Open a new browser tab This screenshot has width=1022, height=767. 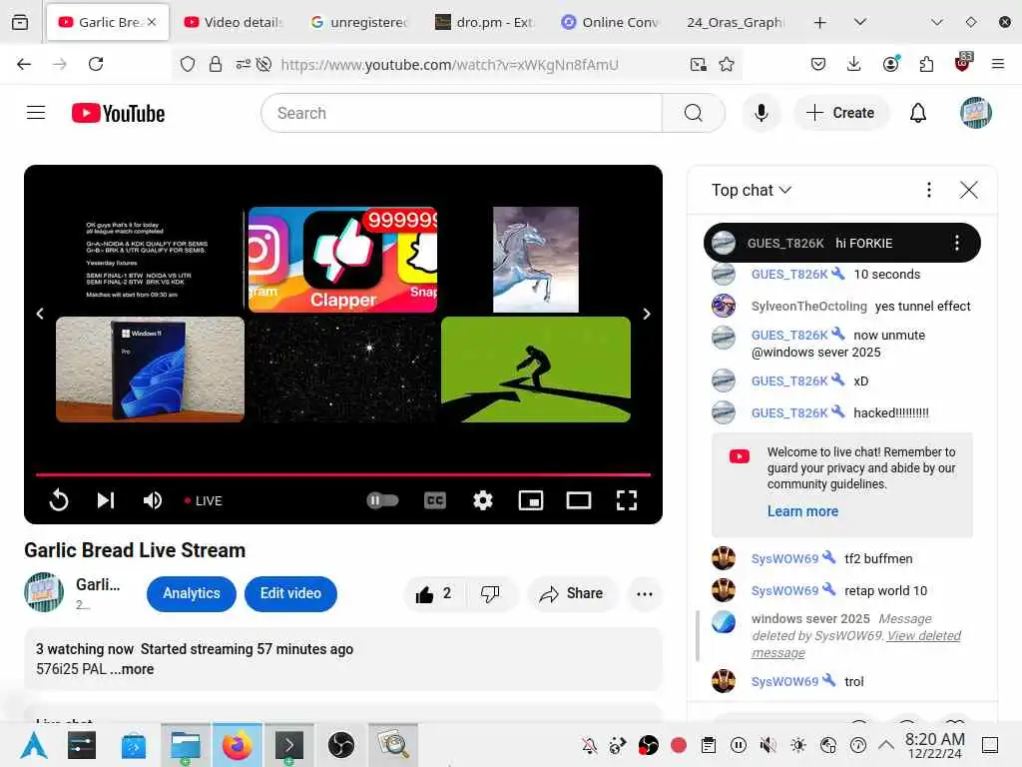point(820,22)
